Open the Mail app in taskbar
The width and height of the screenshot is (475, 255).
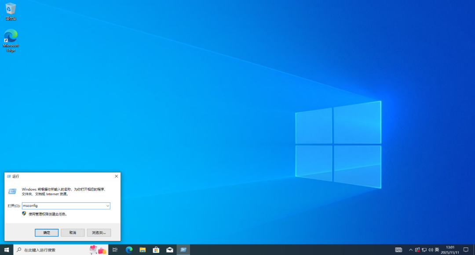(x=170, y=250)
